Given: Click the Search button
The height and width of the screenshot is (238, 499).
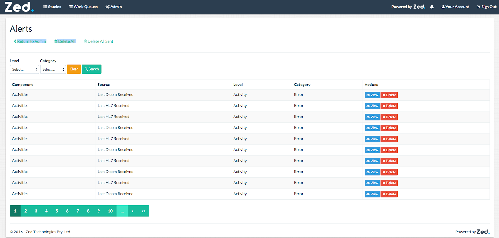Looking at the screenshot, I should (92, 69).
